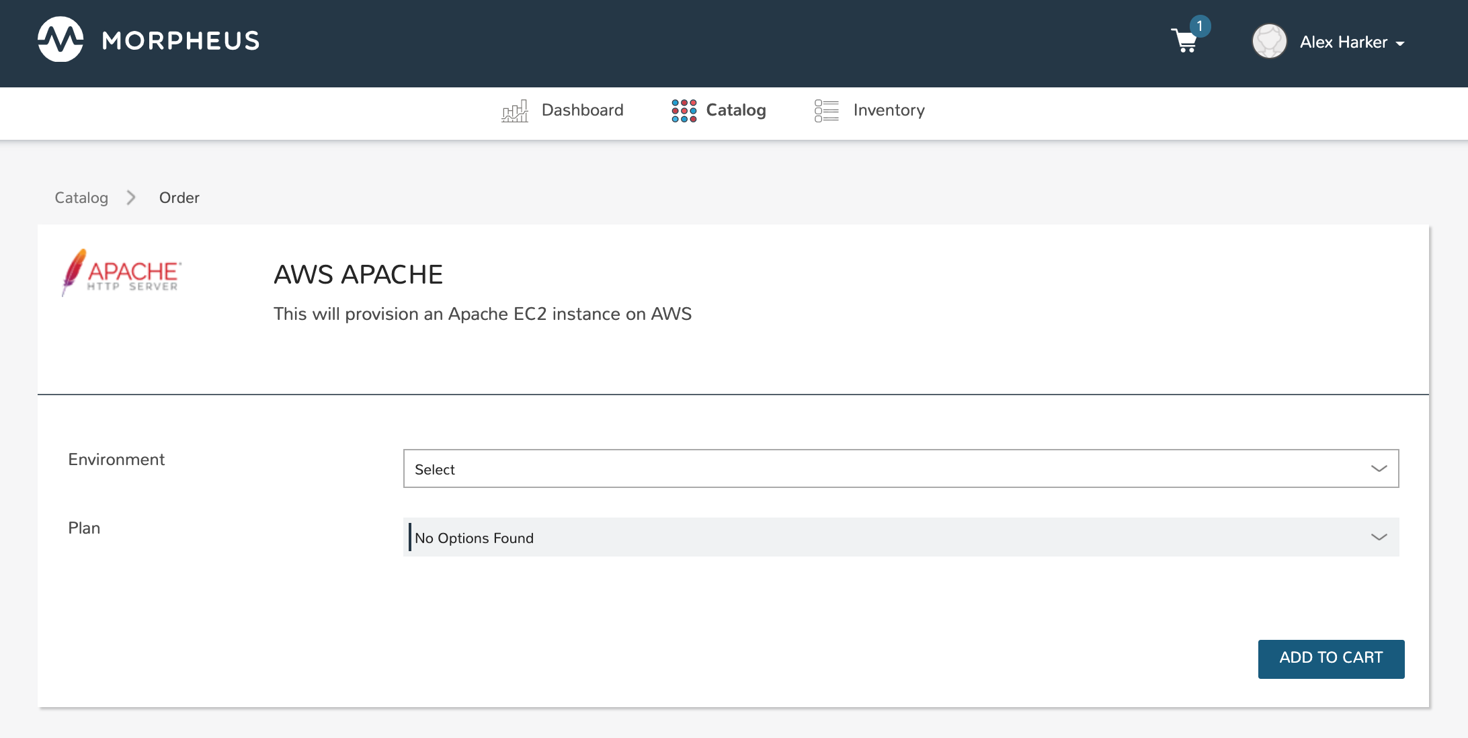This screenshot has height=738, width=1468.
Task: Click the Catalog colored dots icon
Action: [684, 110]
